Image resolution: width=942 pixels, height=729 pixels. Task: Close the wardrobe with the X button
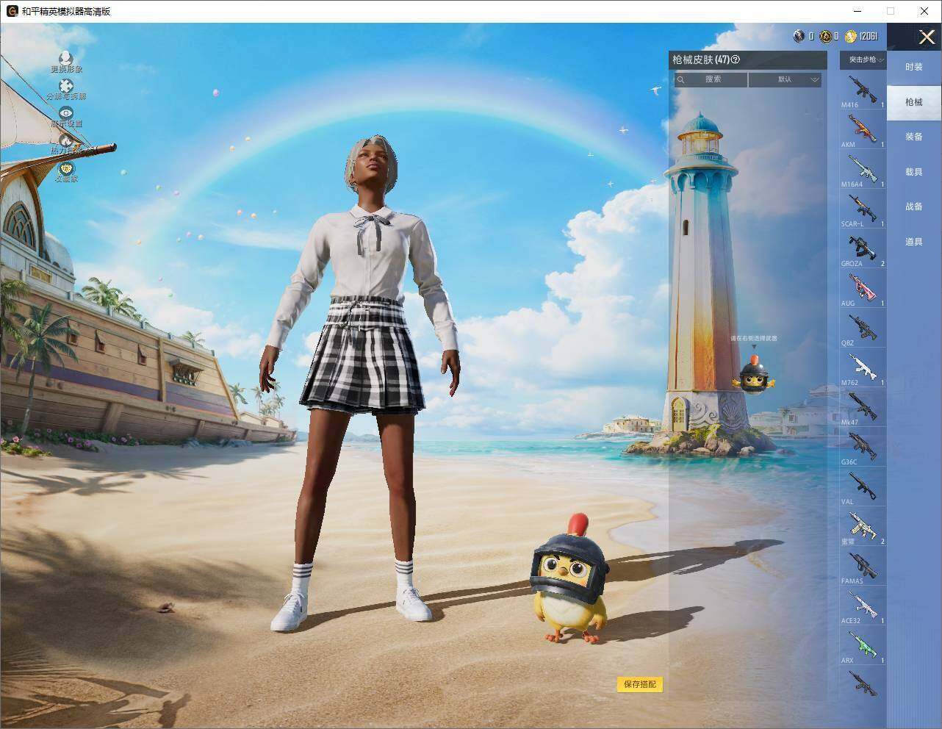[x=927, y=37]
